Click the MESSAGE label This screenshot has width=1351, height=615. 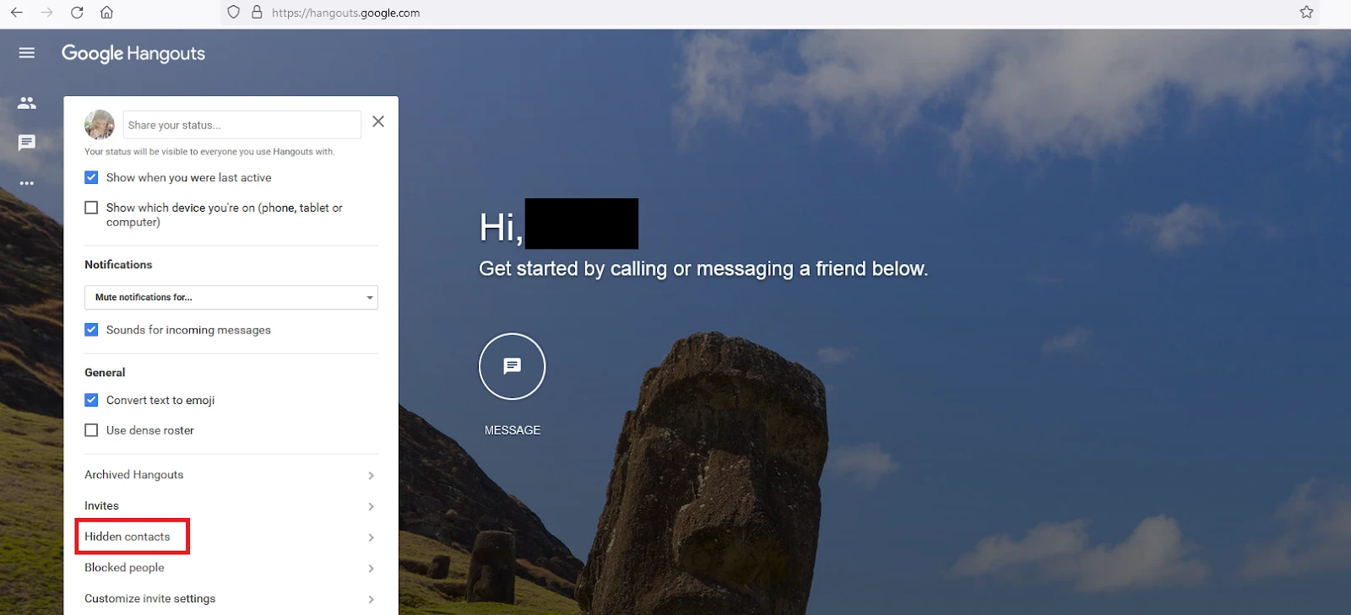click(x=513, y=430)
